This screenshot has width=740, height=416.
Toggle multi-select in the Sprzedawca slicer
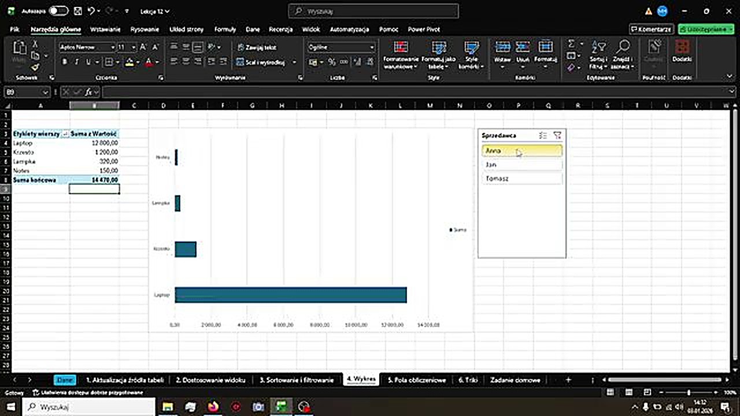[x=542, y=135]
